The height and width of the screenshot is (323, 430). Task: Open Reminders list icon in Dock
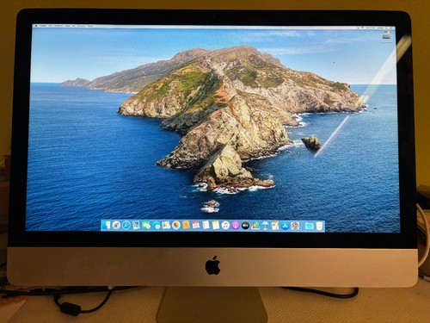click(206, 226)
